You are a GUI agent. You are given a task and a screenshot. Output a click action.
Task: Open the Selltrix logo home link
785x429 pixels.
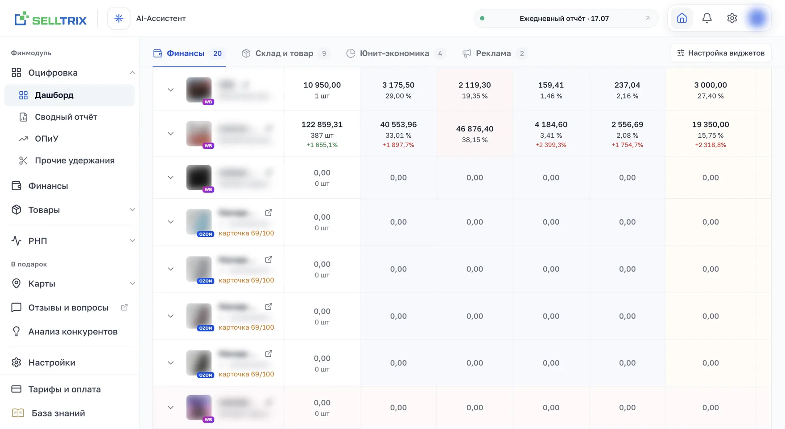point(50,19)
